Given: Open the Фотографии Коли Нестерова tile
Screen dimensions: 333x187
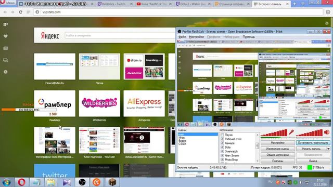Looking at the screenshot, I should coord(55,140).
